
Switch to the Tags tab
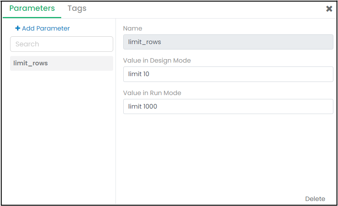(x=77, y=9)
